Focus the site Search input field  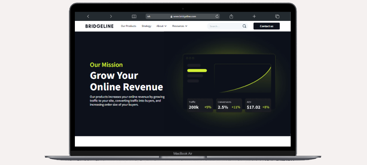pyautogui.click(x=224, y=26)
